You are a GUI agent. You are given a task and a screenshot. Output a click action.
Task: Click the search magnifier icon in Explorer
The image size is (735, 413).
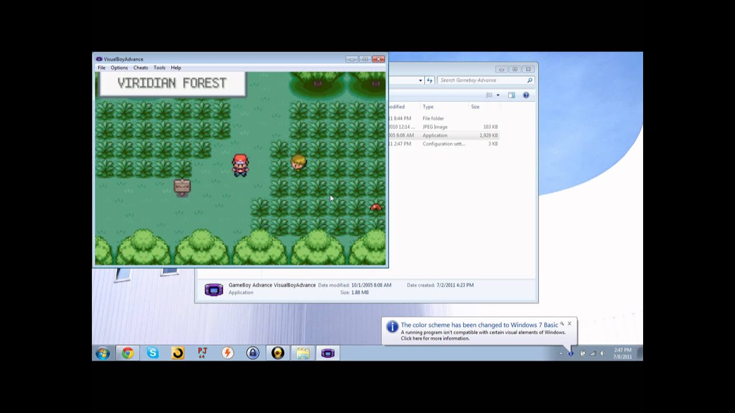coord(529,80)
